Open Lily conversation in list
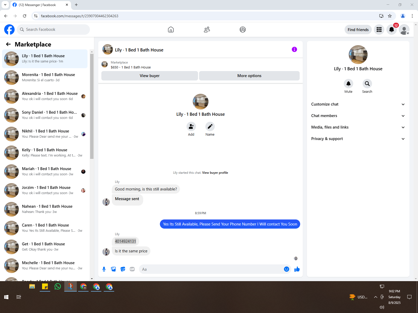Viewport: 418px width, 313px height. [x=45, y=59]
